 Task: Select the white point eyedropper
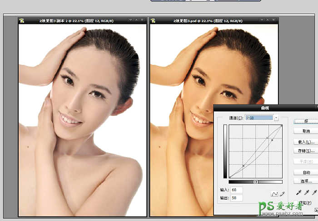(315, 192)
